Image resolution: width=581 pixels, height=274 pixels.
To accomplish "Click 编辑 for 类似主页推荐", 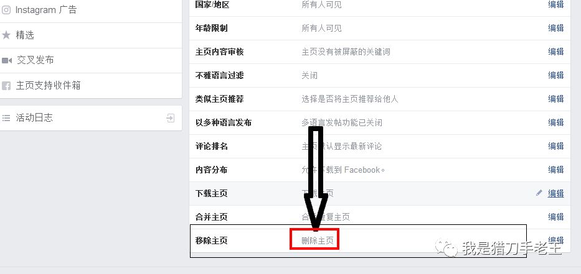I will pos(556,99).
